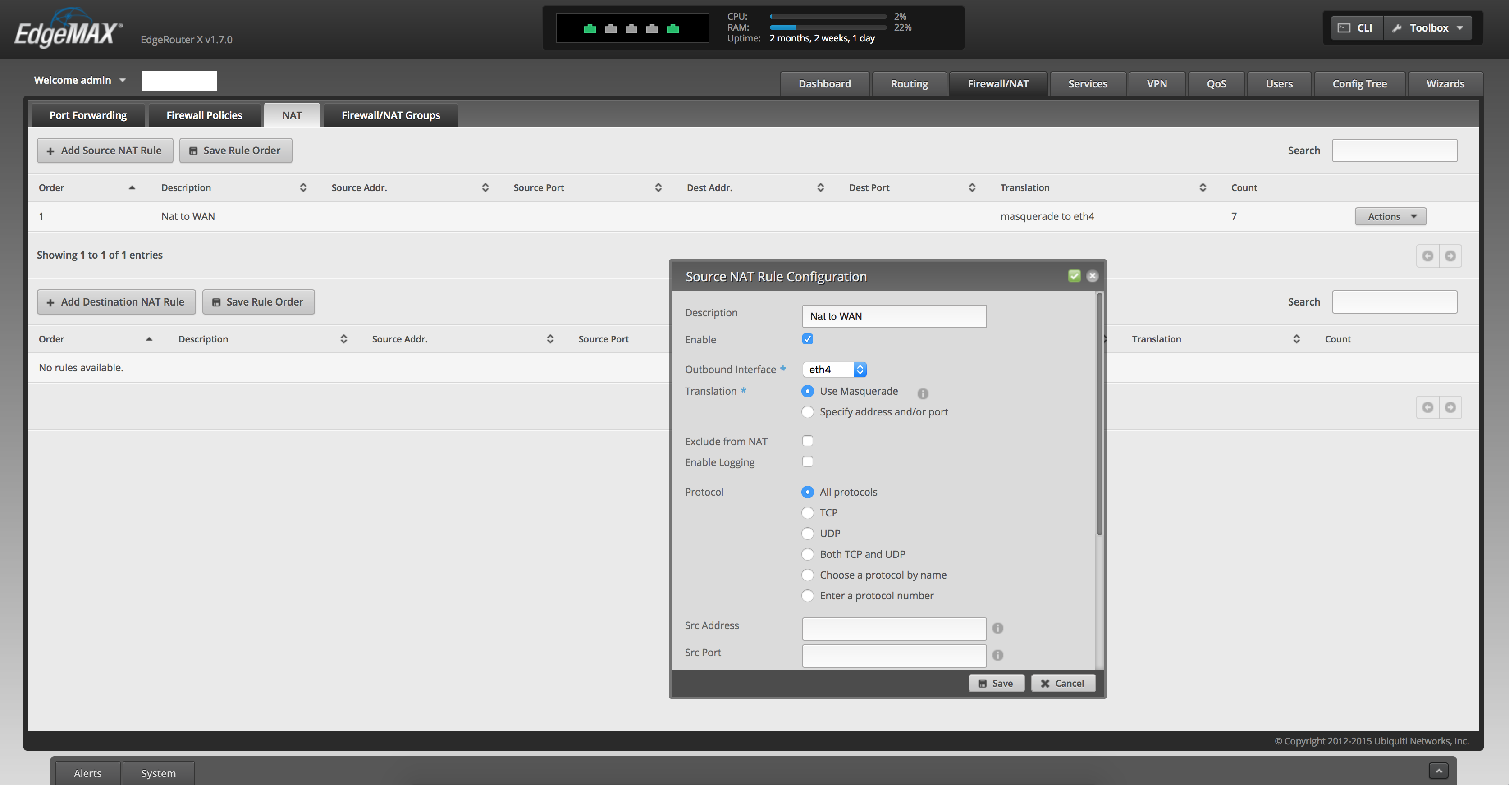Select the TCP protocol option

click(x=807, y=513)
